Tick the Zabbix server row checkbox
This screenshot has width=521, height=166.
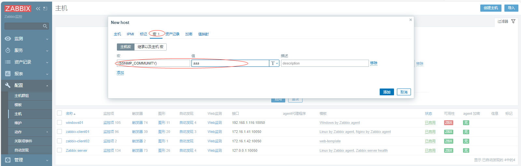59,150
